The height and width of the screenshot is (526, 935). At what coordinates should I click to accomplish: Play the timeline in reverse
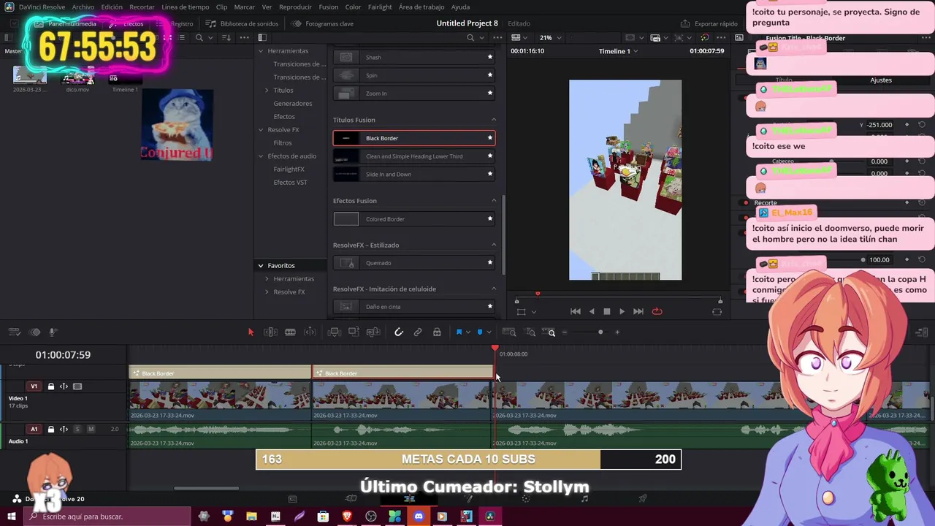[x=592, y=311]
